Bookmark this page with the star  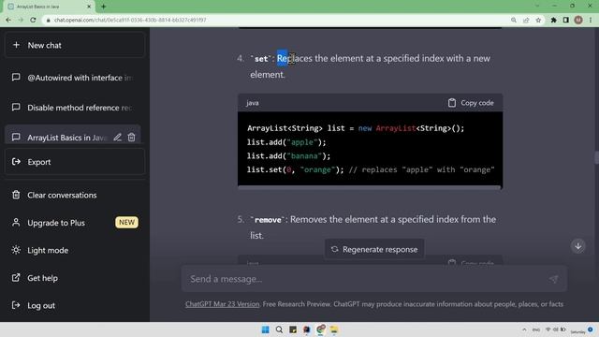(x=538, y=20)
